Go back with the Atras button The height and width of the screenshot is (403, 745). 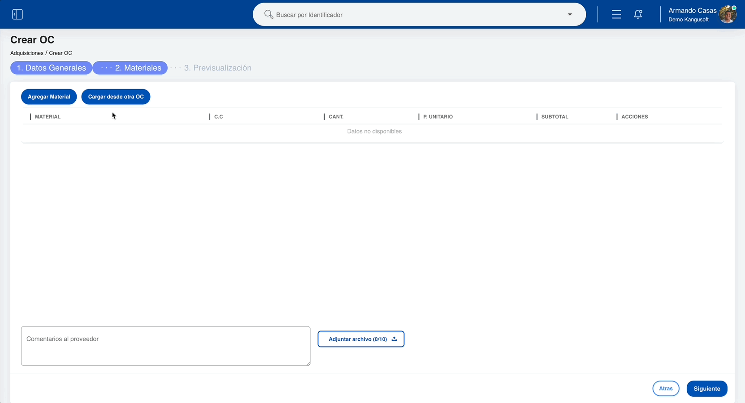click(666, 388)
